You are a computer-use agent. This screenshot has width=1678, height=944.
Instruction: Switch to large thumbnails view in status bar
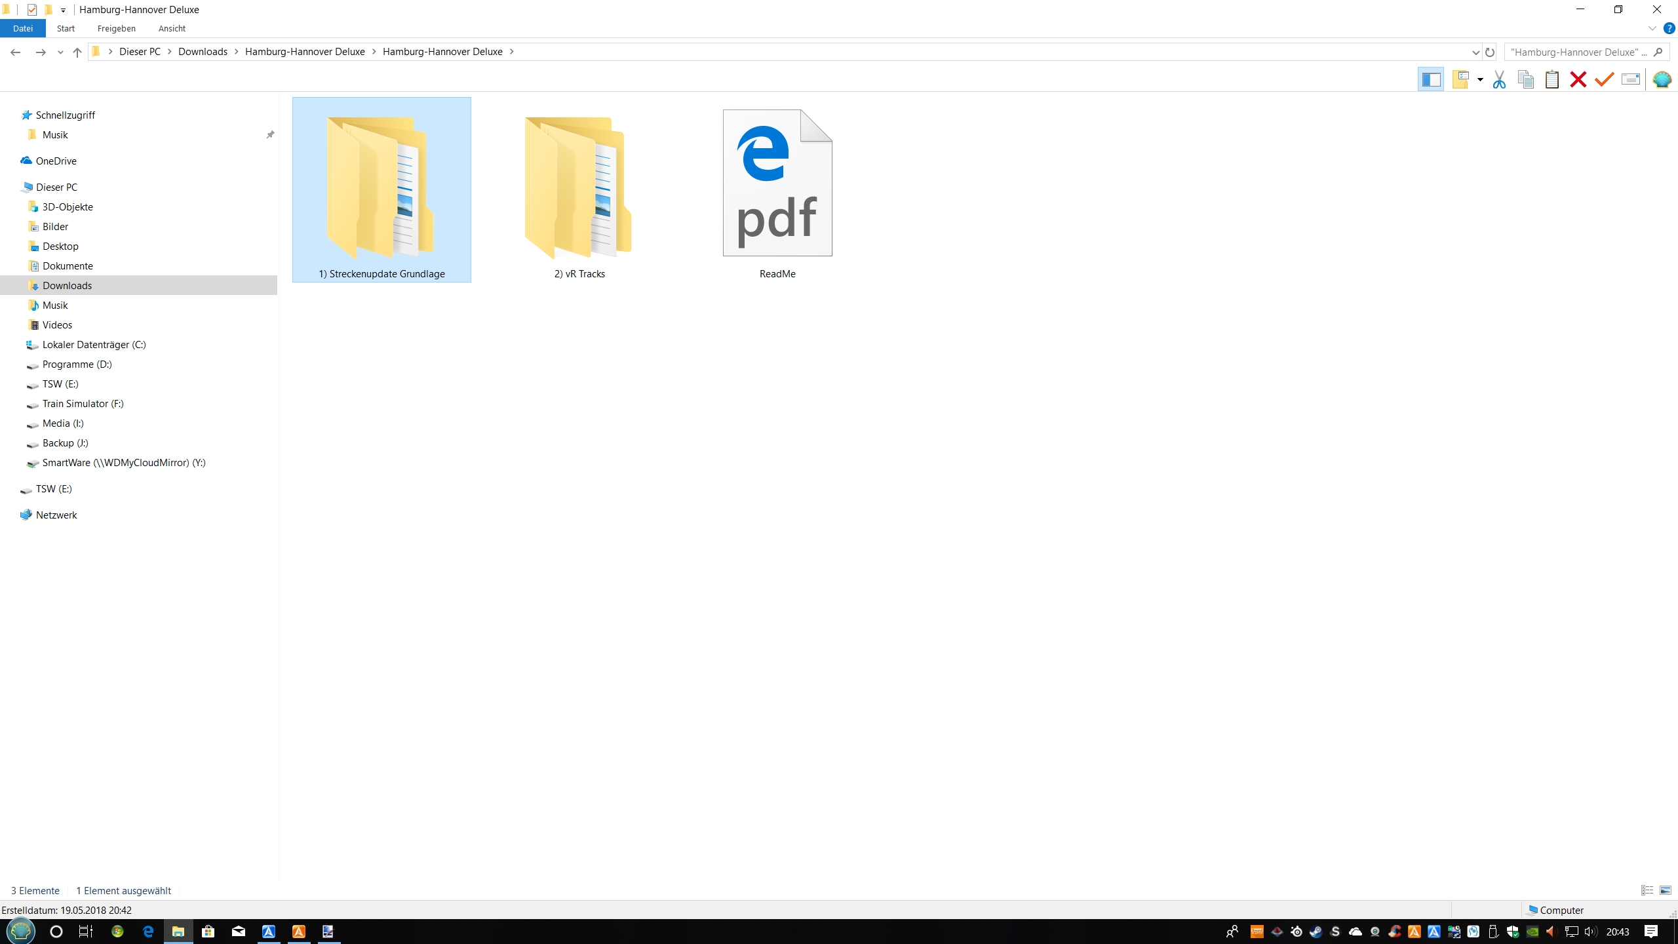(1666, 890)
